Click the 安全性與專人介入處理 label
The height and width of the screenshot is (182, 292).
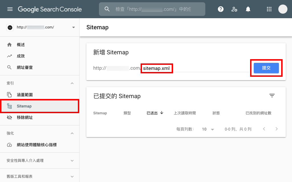[25, 160]
